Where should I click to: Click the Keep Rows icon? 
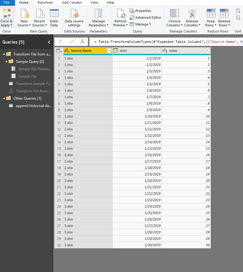tap(211, 13)
